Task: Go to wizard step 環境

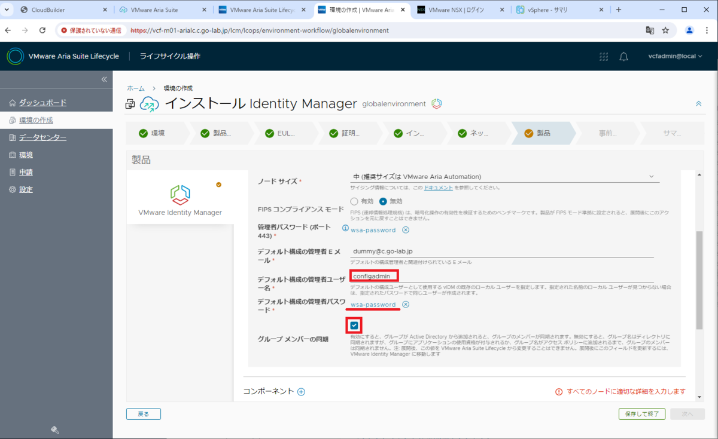Action: tap(157, 133)
